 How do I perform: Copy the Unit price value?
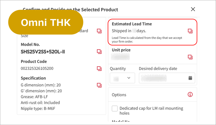tap(190, 57)
